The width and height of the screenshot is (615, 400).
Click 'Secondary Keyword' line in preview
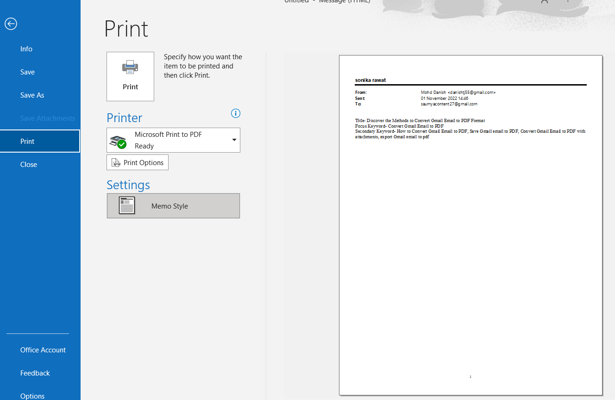pos(470,134)
